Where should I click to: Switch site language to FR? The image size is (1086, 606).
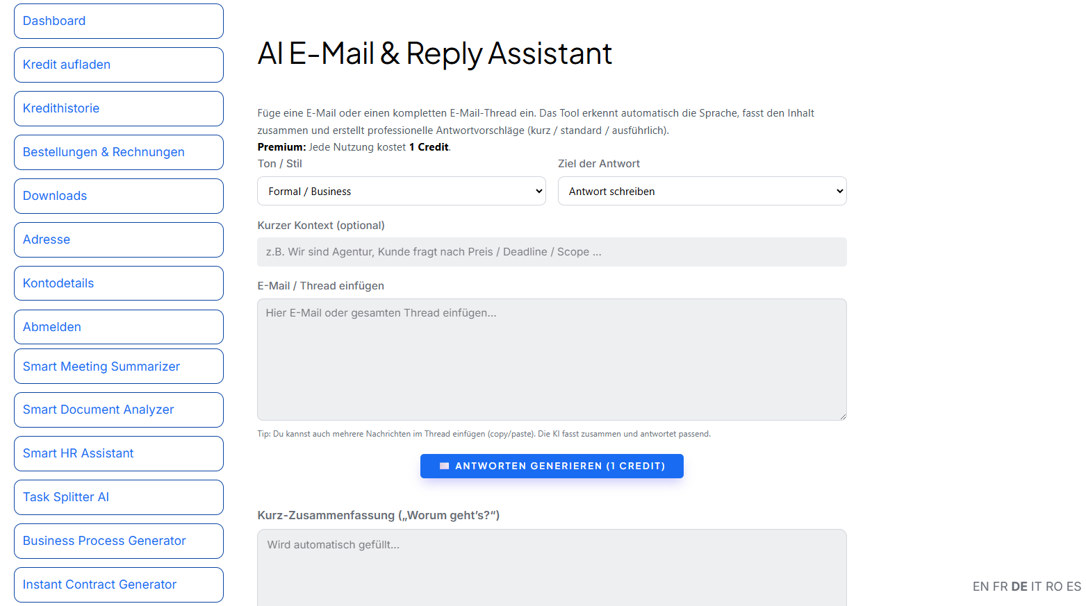coord(999,587)
